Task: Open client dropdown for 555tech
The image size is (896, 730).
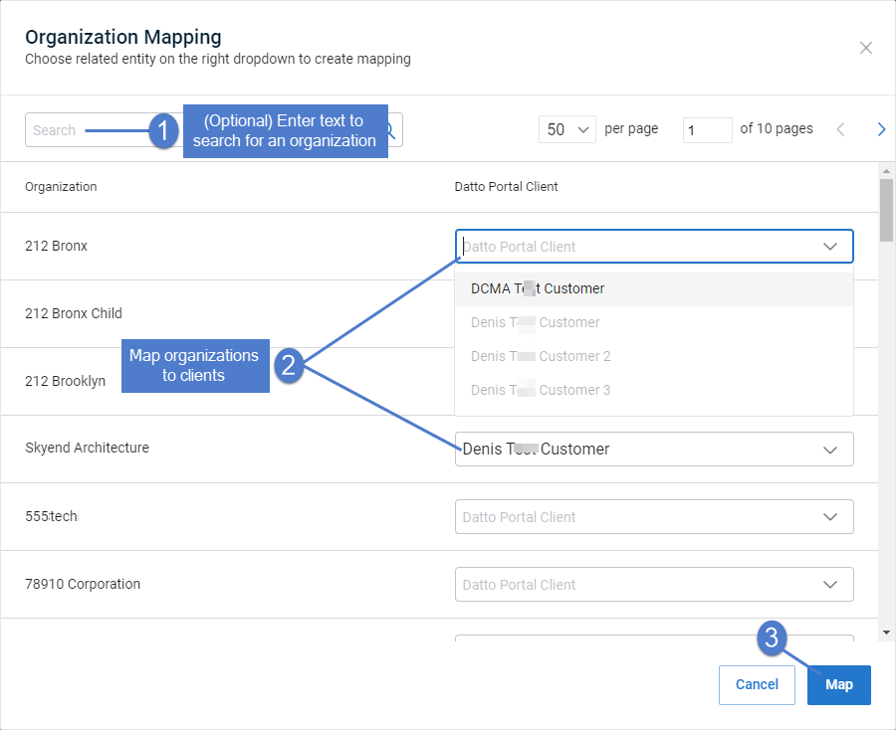Action: coord(654,517)
